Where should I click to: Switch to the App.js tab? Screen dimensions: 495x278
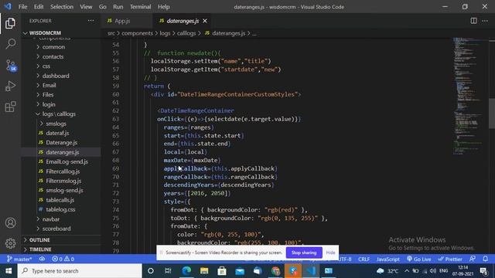click(122, 21)
